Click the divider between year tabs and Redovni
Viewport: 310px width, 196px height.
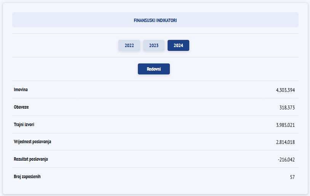[155, 57]
